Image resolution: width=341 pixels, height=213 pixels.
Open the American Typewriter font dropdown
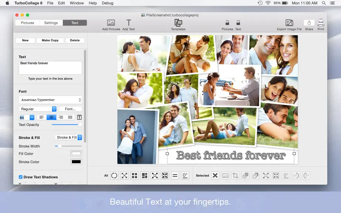click(x=50, y=100)
